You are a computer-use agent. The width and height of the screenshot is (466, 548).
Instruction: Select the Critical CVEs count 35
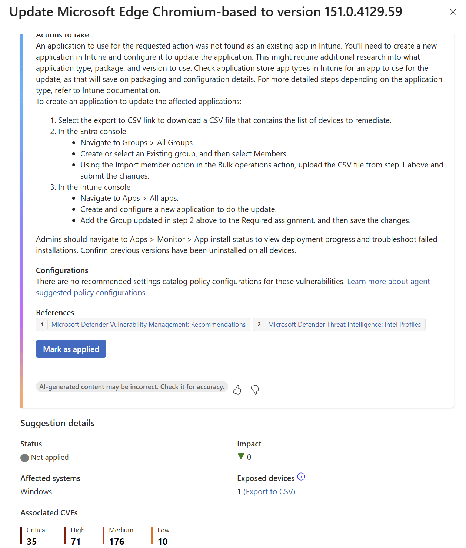tap(31, 541)
